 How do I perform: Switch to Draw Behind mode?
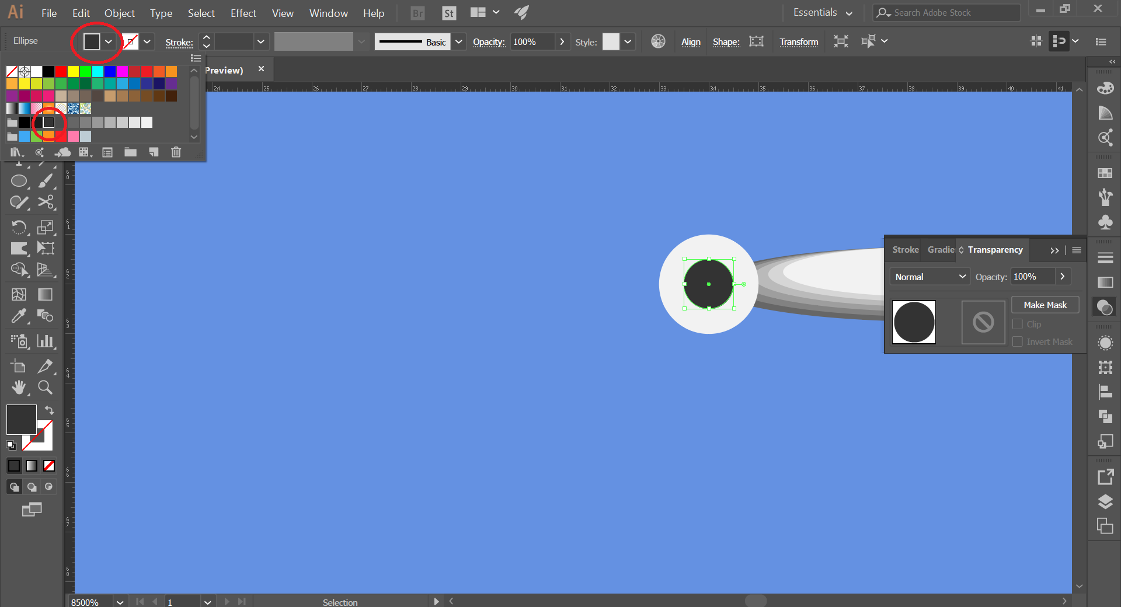click(32, 487)
